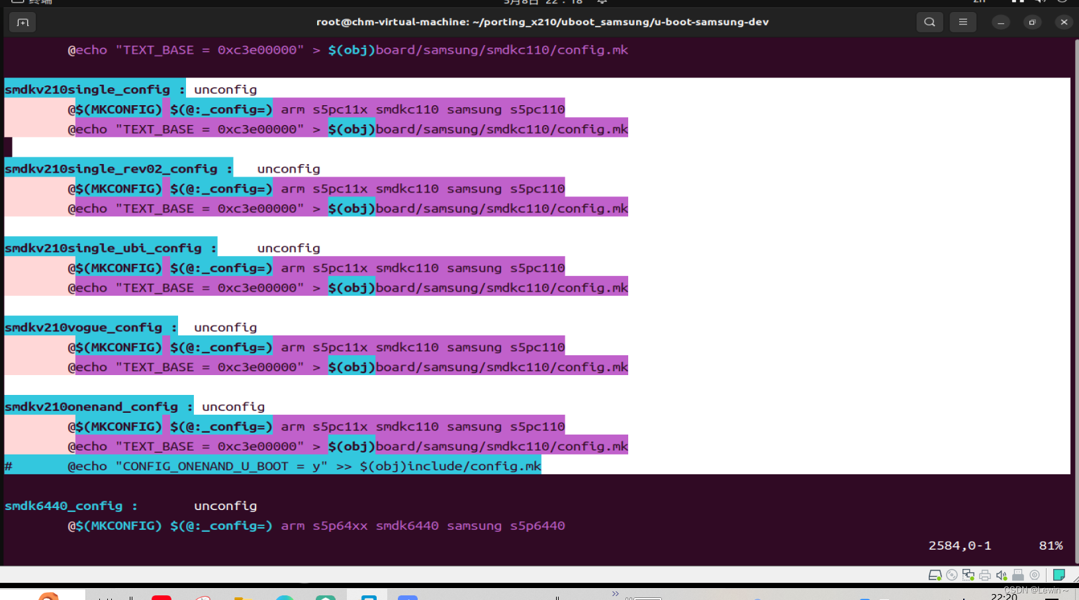The width and height of the screenshot is (1079, 600).
Task: Click 0xc3e00000 in the smdkv210single_rev02_config echo line
Action: (x=257, y=208)
